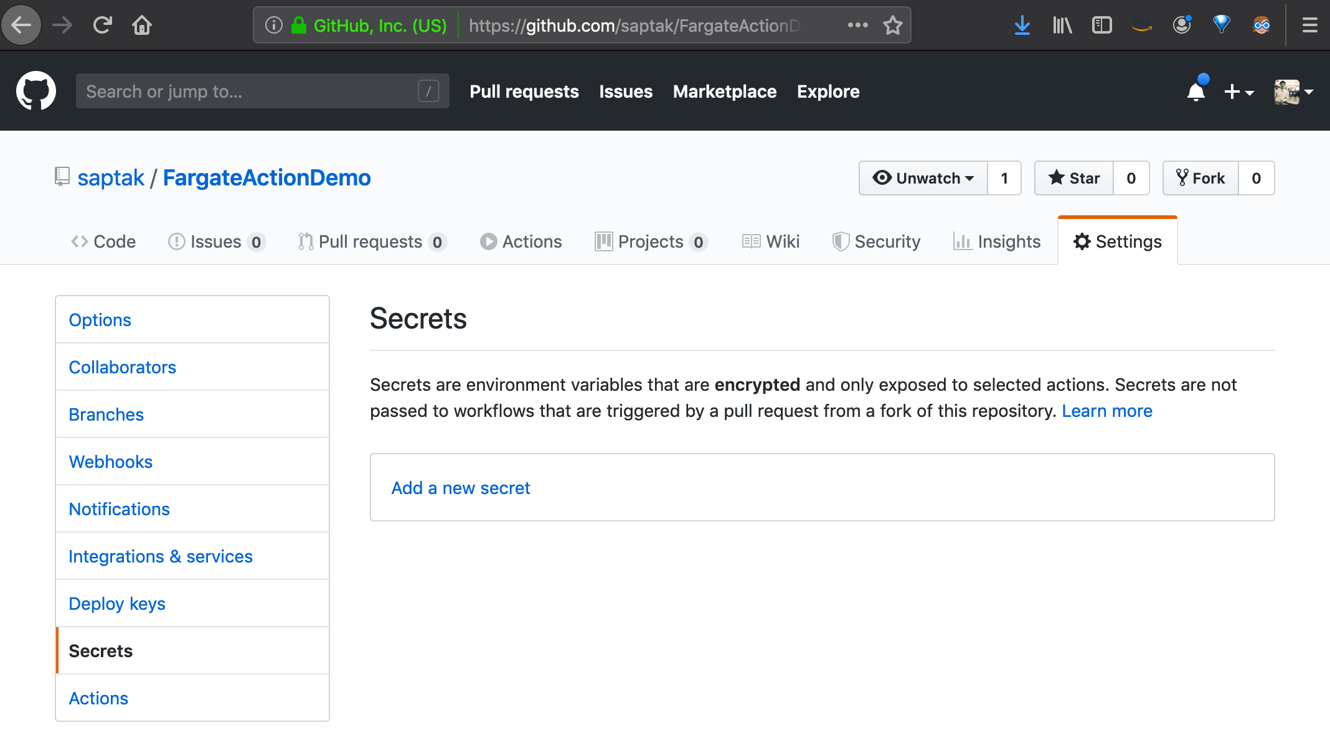The height and width of the screenshot is (733, 1330).
Task: Navigate to Collaborators settings section
Action: click(124, 366)
